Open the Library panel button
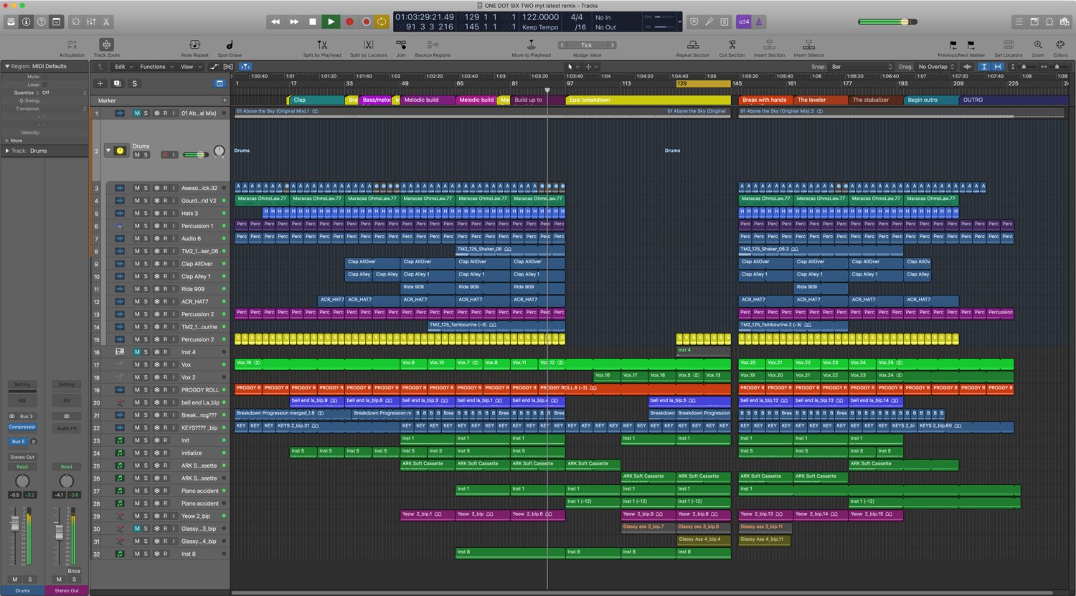1076x596 pixels. [x=11, y=22]
